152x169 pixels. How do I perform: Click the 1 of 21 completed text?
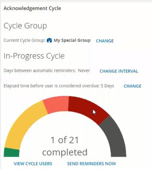65,146
